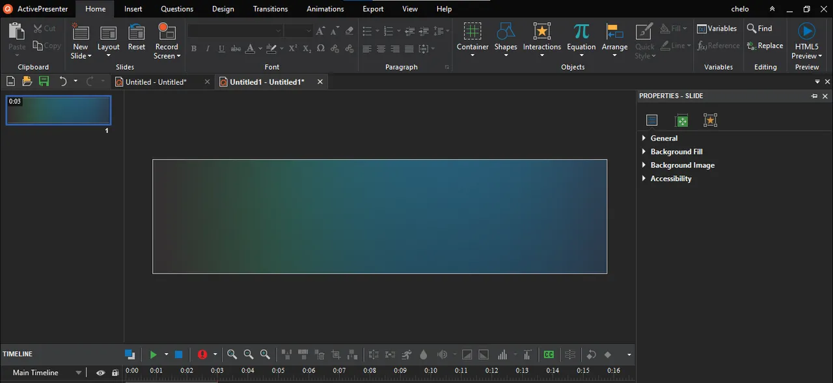The height and width of the screenshot is (383, 833).
Task: Open the Size & Properties tab icon
Action: [681, 120]
